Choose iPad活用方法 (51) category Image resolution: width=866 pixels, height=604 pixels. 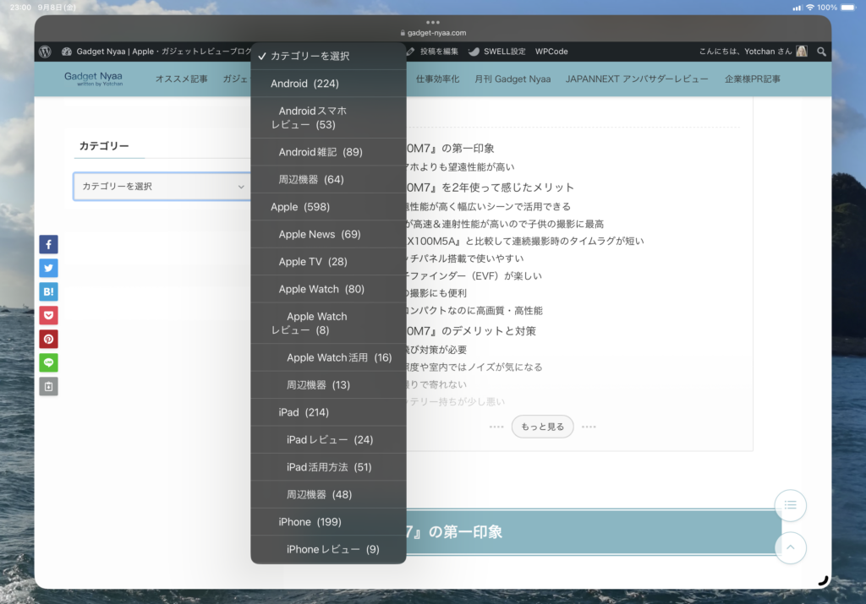[329, 467]
